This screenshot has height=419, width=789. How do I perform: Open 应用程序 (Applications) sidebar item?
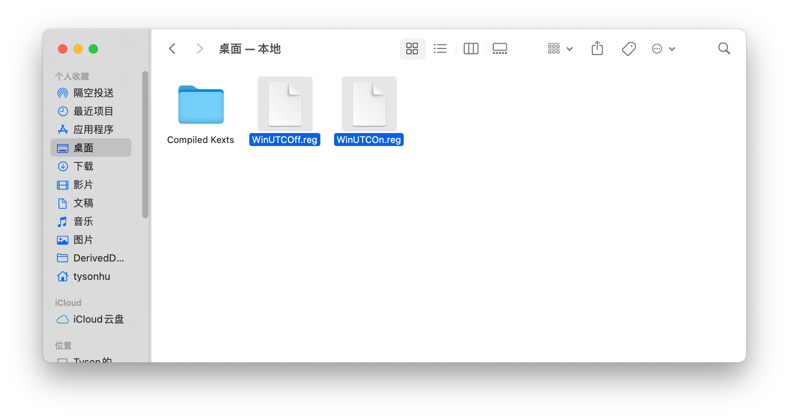[x=93, y=130]
